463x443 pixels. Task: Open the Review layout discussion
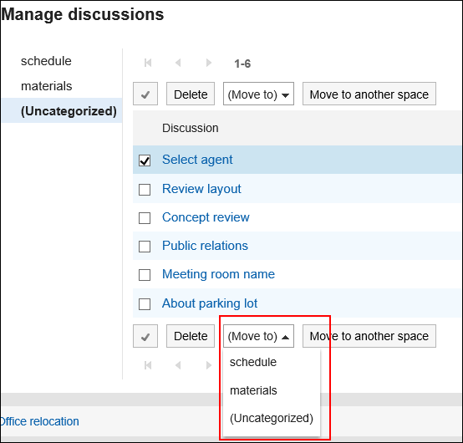[201, 189]
